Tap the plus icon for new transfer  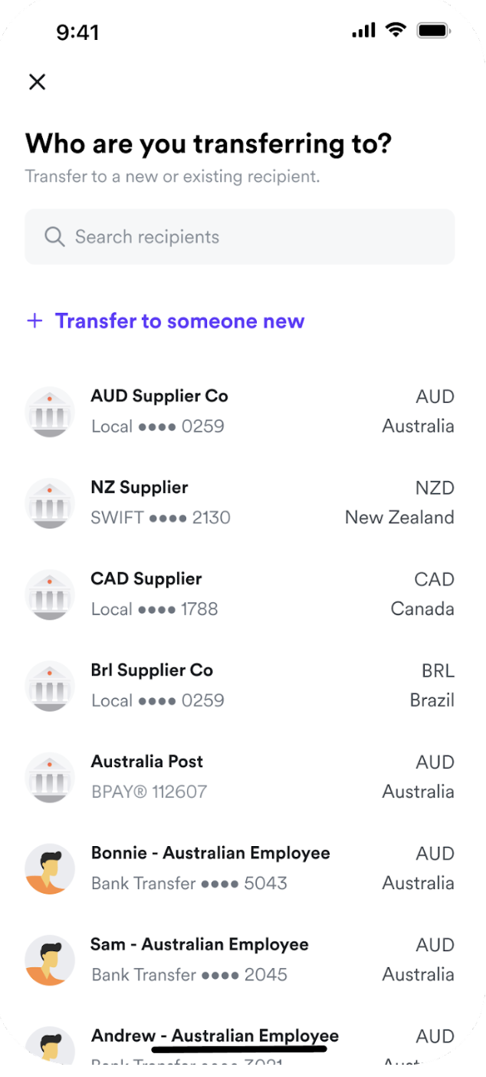coord(34,321)
